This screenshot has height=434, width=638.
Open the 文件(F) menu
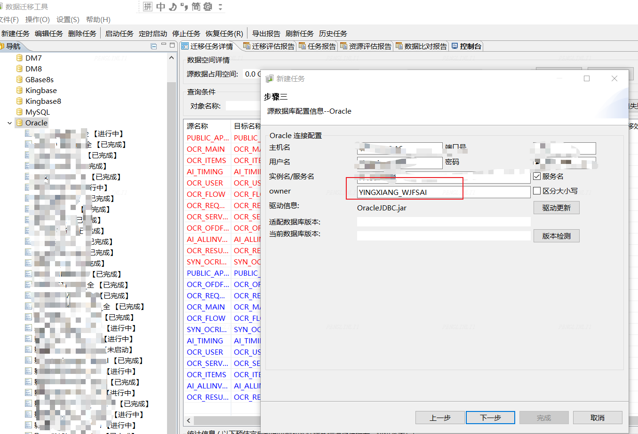coord(9,19)
